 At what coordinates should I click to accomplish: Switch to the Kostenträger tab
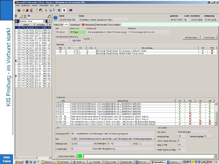75,24
